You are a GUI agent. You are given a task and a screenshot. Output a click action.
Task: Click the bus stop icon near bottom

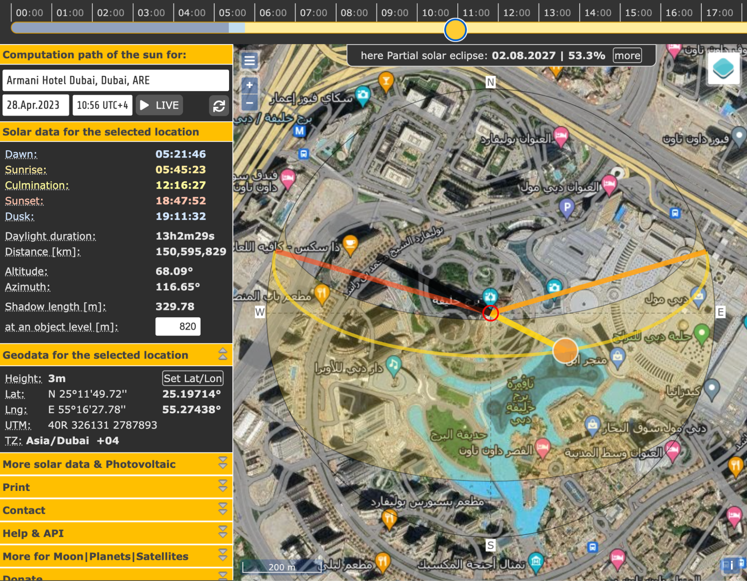coord(592,547)
